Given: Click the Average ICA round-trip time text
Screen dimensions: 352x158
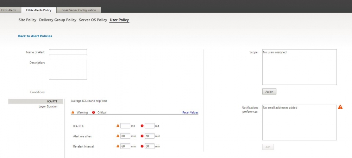Looking at the screenshot, I should (89, 101).
